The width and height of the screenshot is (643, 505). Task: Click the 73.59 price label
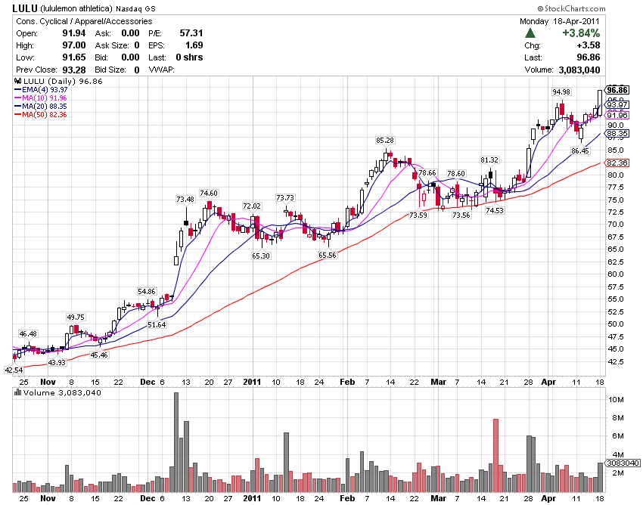tap(418, 215)
